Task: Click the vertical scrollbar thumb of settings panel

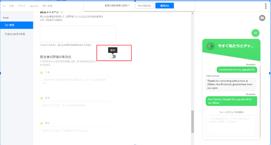Action: 192,122
